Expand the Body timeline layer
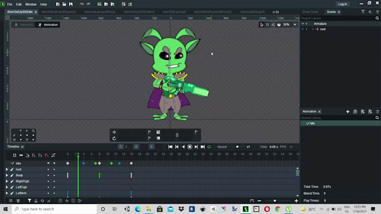 tap(7, 175)
